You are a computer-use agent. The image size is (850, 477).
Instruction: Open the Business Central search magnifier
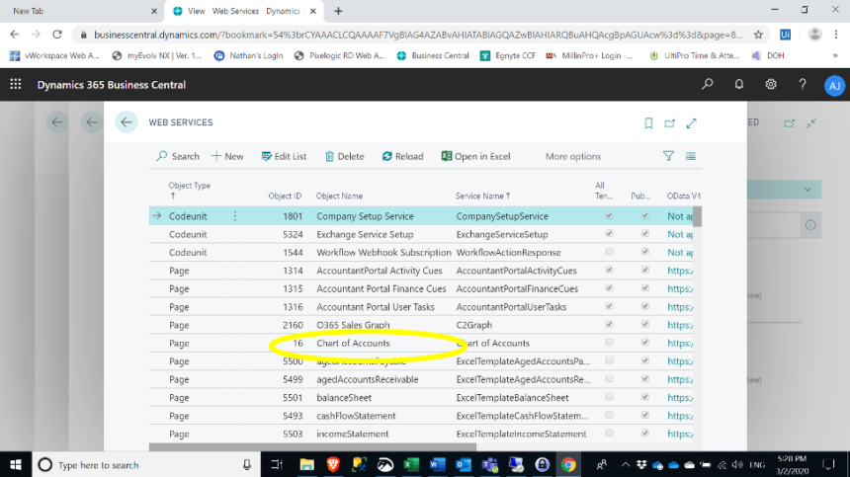pos(708,85)
